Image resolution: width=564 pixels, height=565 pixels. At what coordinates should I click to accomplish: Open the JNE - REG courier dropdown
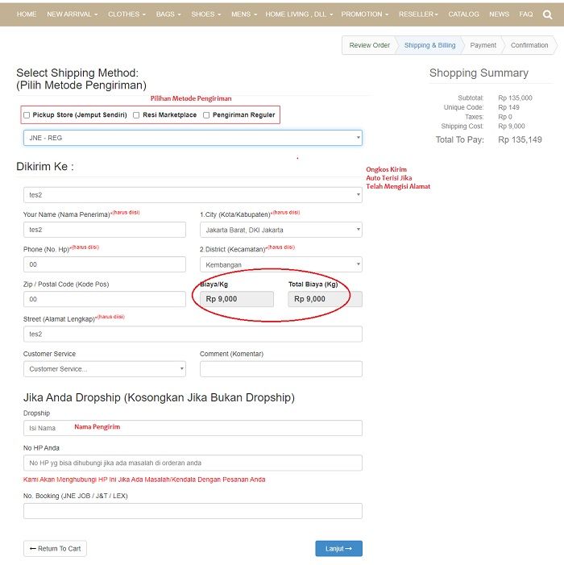[x=193, y=138]
